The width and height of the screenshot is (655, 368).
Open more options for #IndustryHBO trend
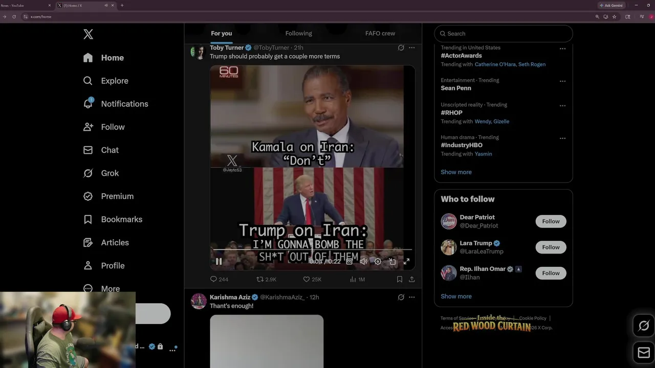562,138
